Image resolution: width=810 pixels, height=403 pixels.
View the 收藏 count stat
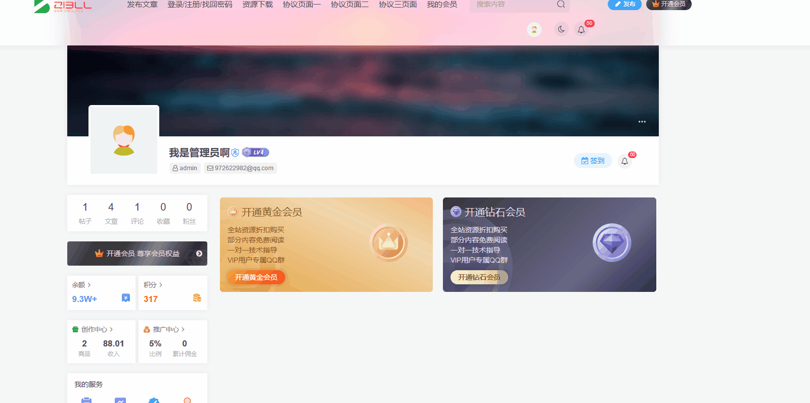point(163,214)
